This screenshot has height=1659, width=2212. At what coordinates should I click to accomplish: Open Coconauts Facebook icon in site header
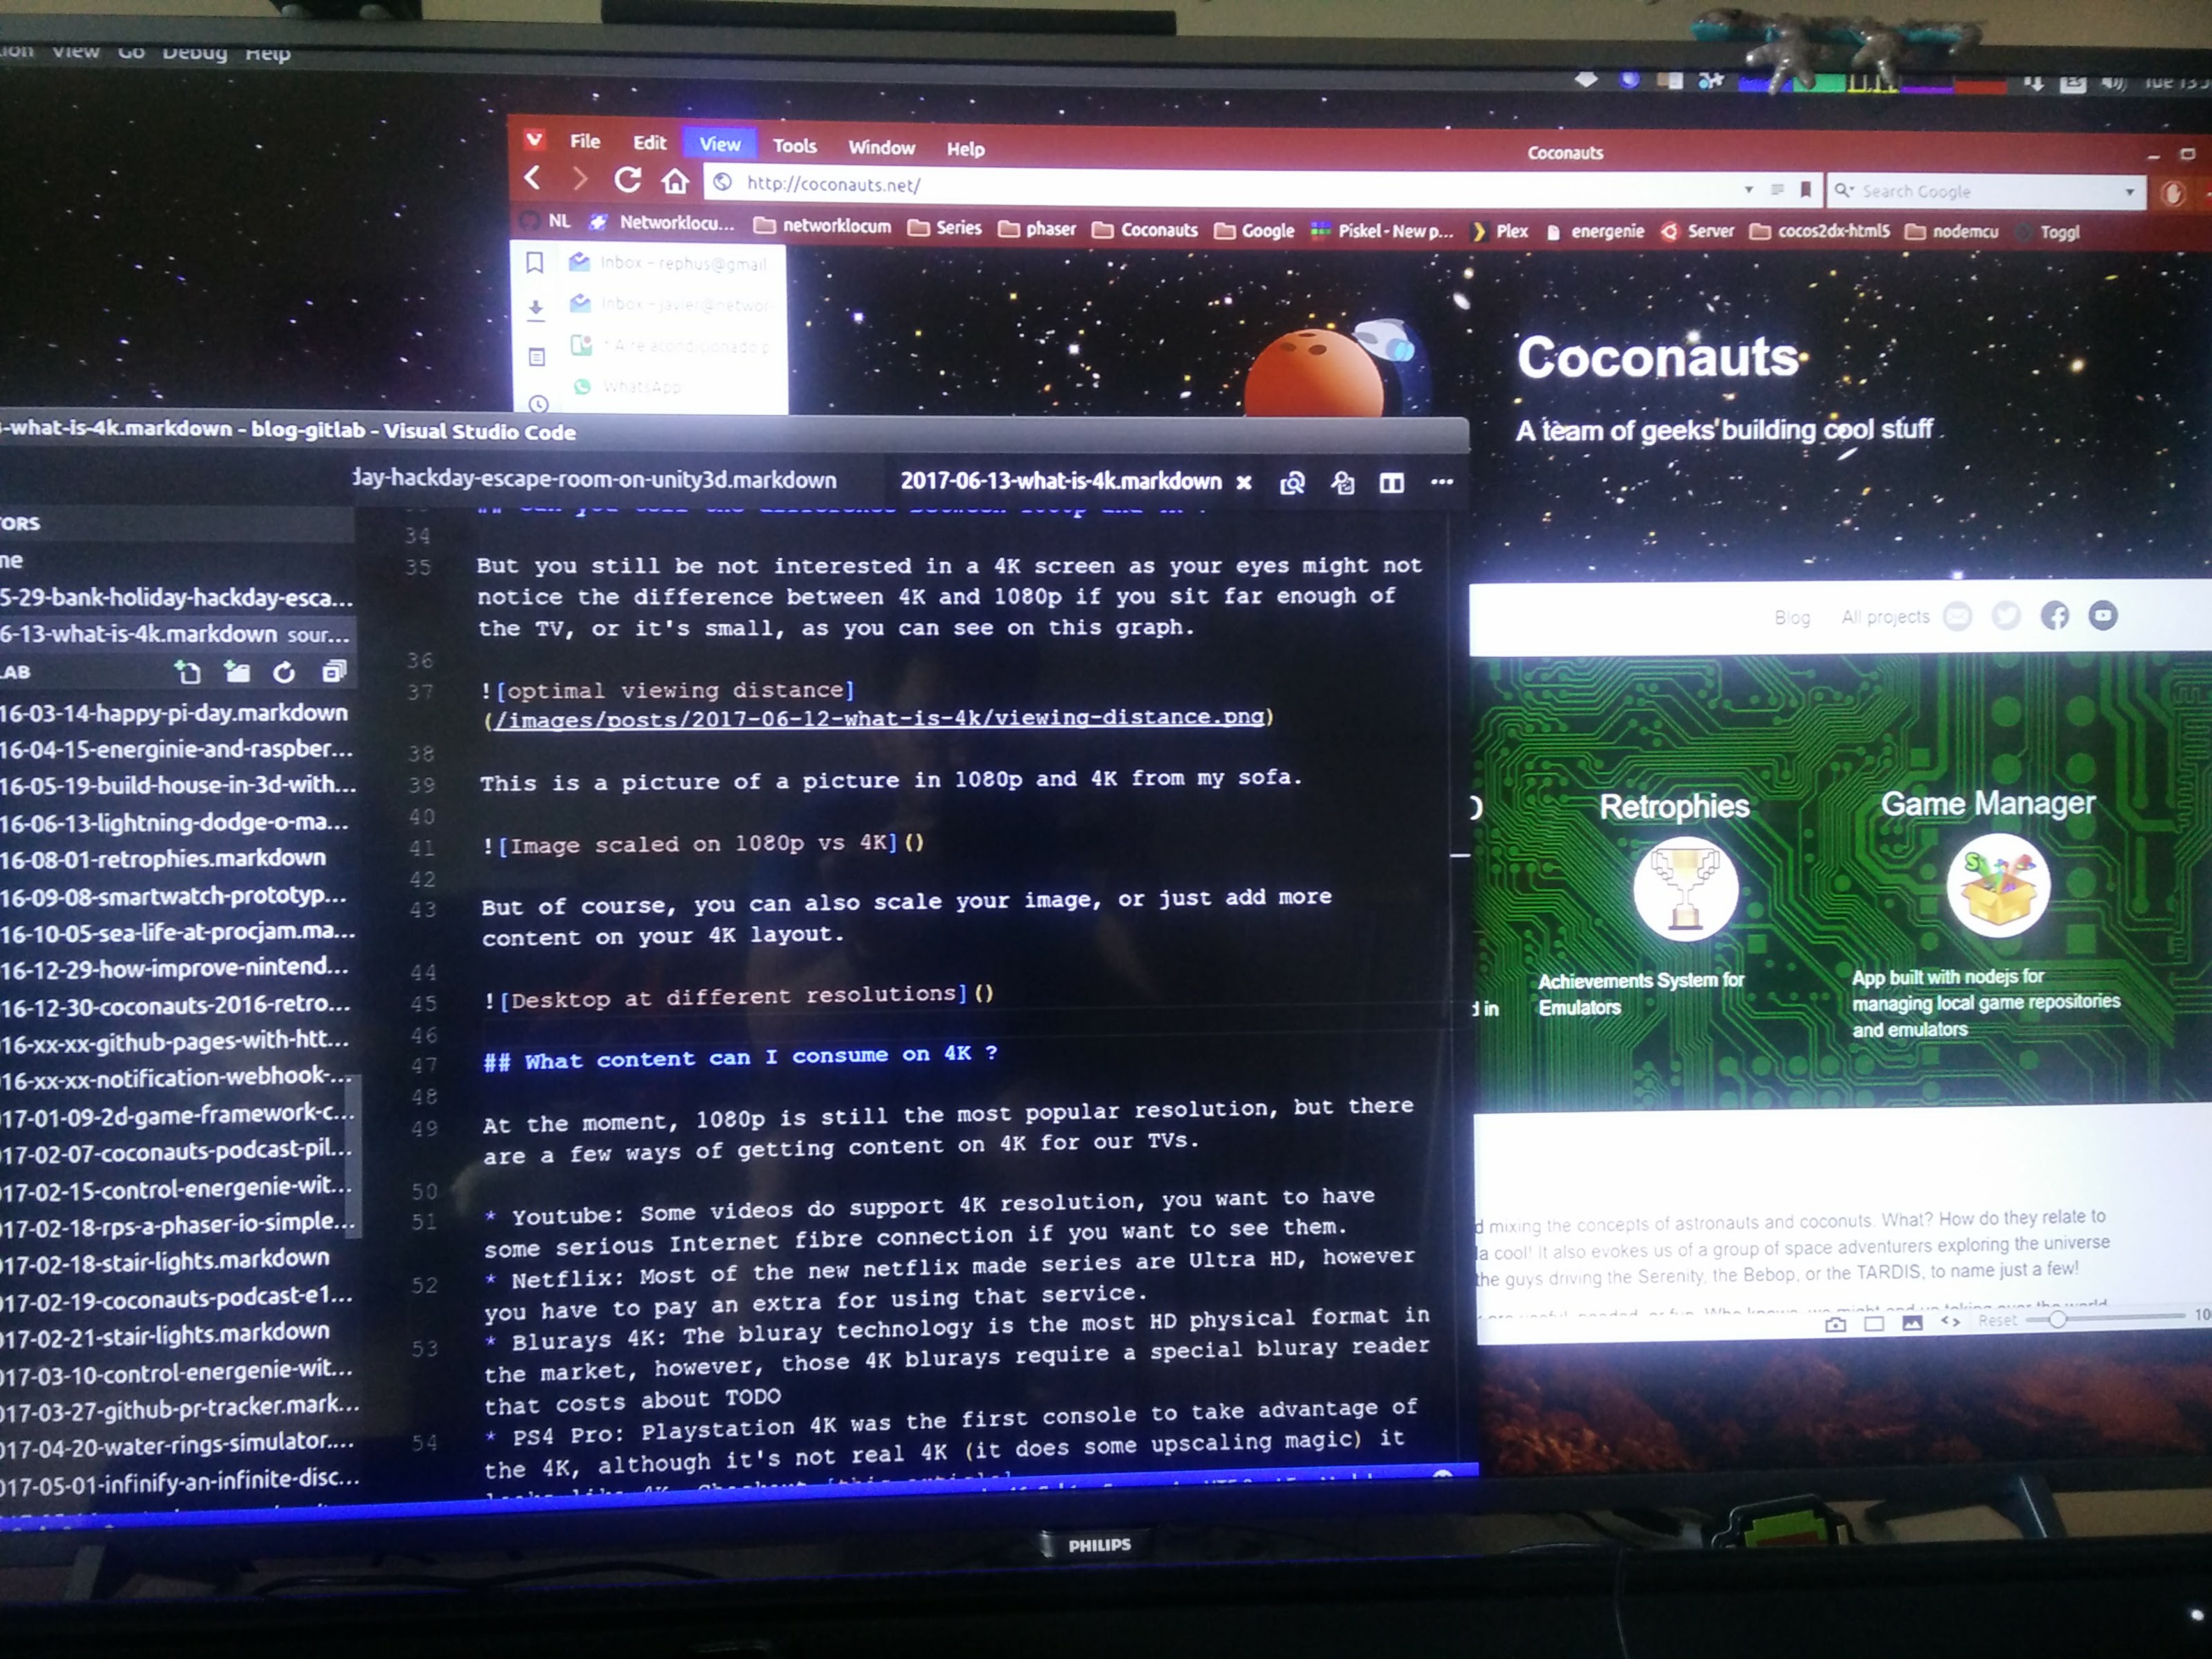pos(2055,616)
